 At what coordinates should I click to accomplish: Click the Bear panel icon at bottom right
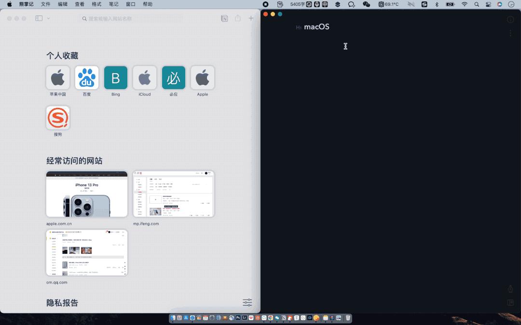pos(510,302)
